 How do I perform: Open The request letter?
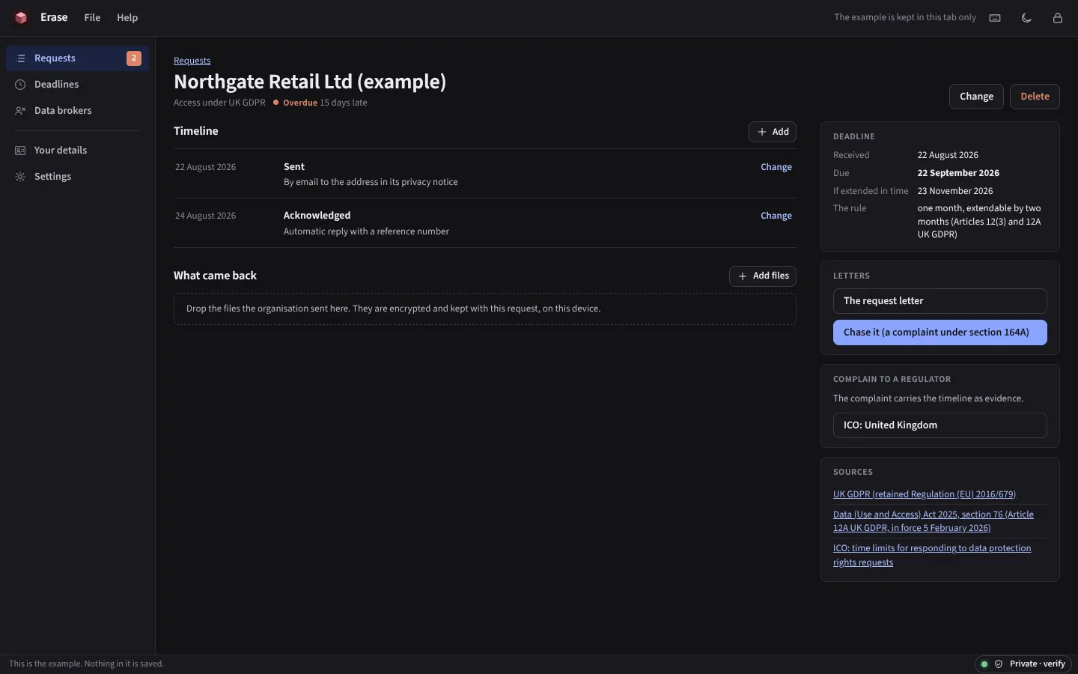click(940, 301)
